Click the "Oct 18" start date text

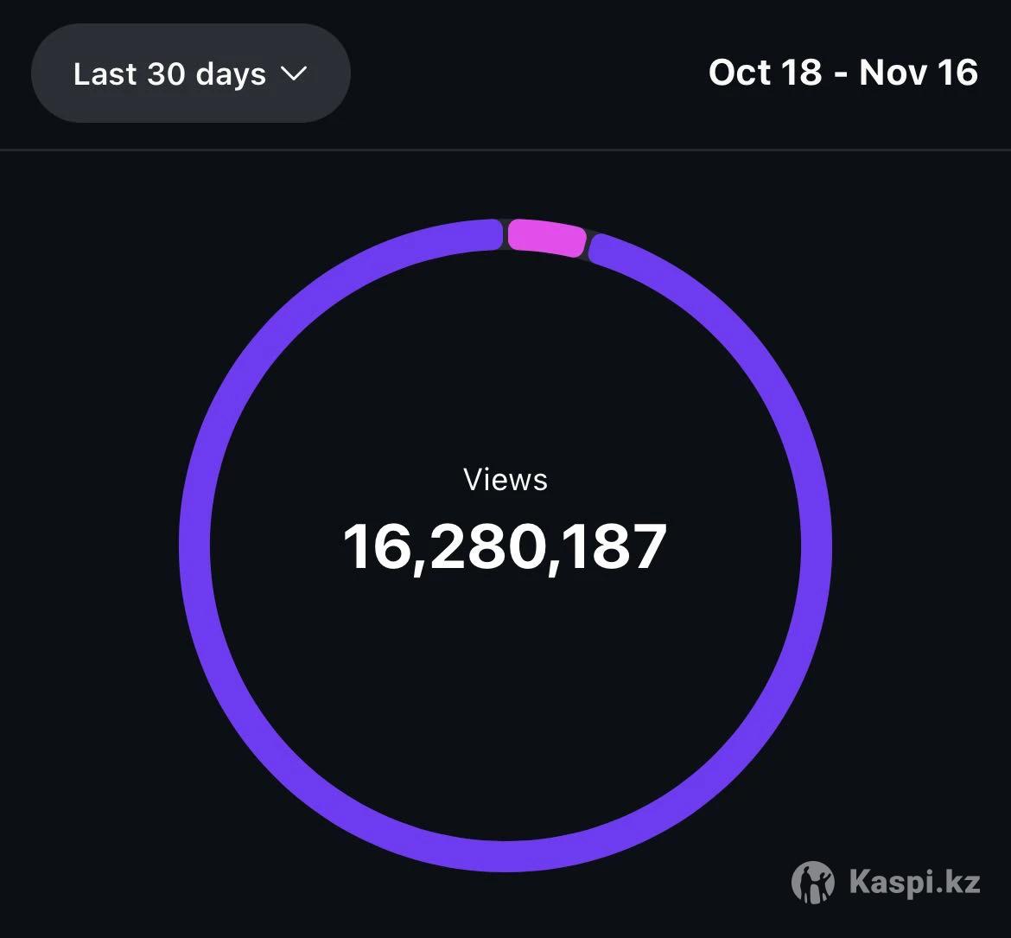[765, 73]
